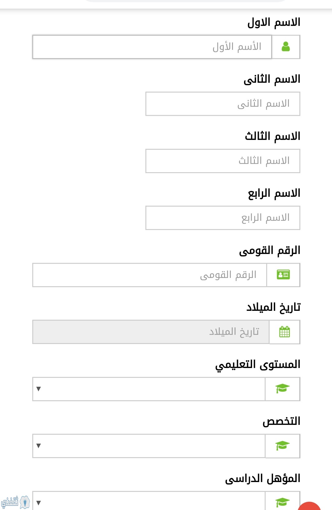This screenshot has width=332, height=510.
Task: Click the الرقم القومى field label
Action: point(270,250)
